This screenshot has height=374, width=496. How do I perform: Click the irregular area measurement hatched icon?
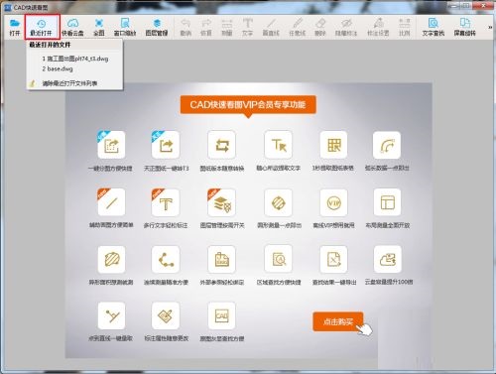(x=111, y=259)
